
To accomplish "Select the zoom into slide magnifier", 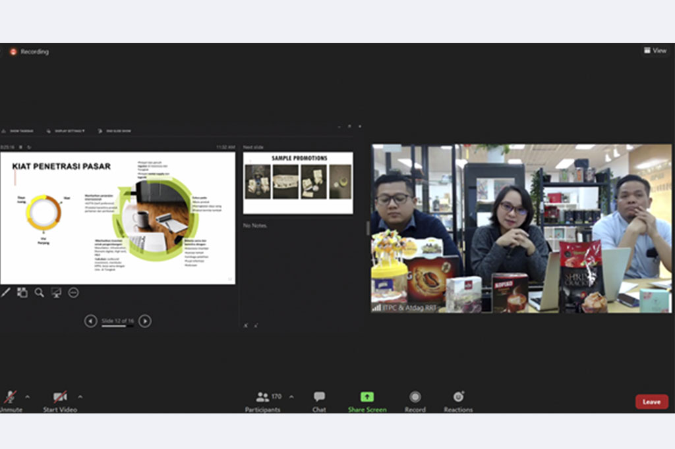I will click(40, 292).
